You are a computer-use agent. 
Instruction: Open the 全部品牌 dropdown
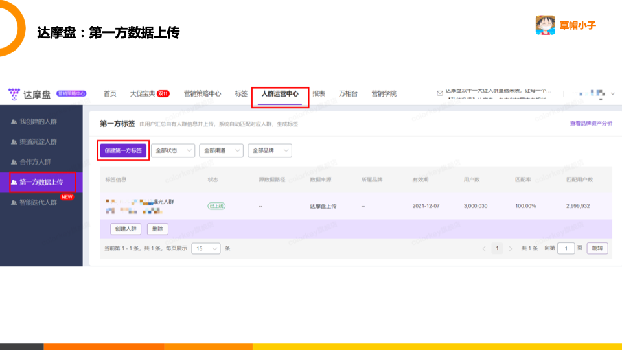270,150
